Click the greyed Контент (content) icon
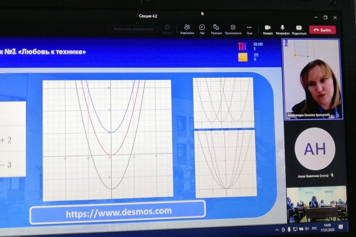Viewport: 356px width, 237px height. tap(167, 29)
